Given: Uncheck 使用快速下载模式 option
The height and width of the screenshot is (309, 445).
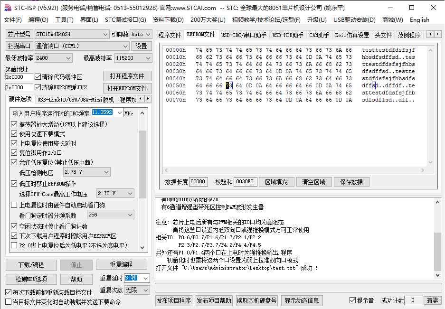Looking at the screenshot, I should click(x=14, y=134).
